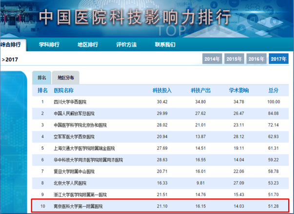The height and width of the screenshot is (214, 294).
Task: Click the 科技产出 column header
Action: click(200, 90)
